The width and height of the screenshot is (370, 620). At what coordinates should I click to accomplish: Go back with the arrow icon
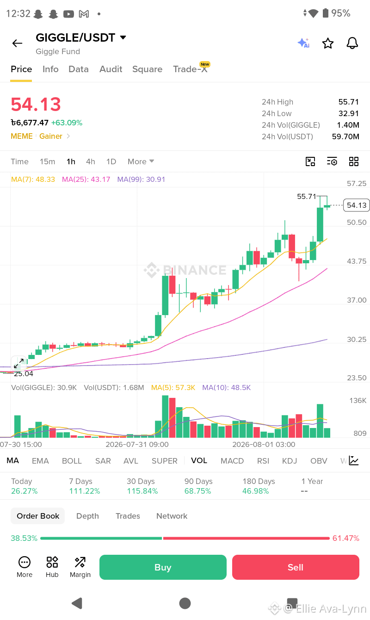[17, 43]
